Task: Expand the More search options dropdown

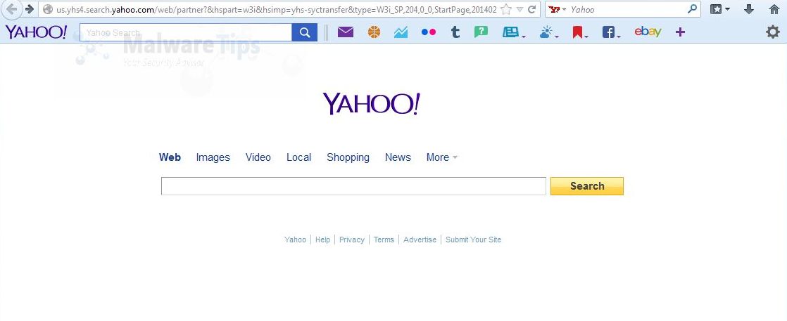Action: pyautogui.click(x=441, y=157)
